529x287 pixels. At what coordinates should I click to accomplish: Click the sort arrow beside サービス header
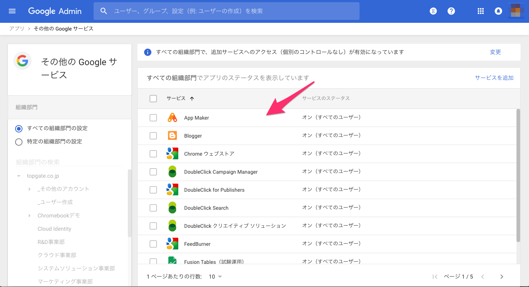click(x=192, y=99)
